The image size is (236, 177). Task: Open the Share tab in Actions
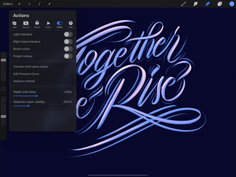pos(37,24)
